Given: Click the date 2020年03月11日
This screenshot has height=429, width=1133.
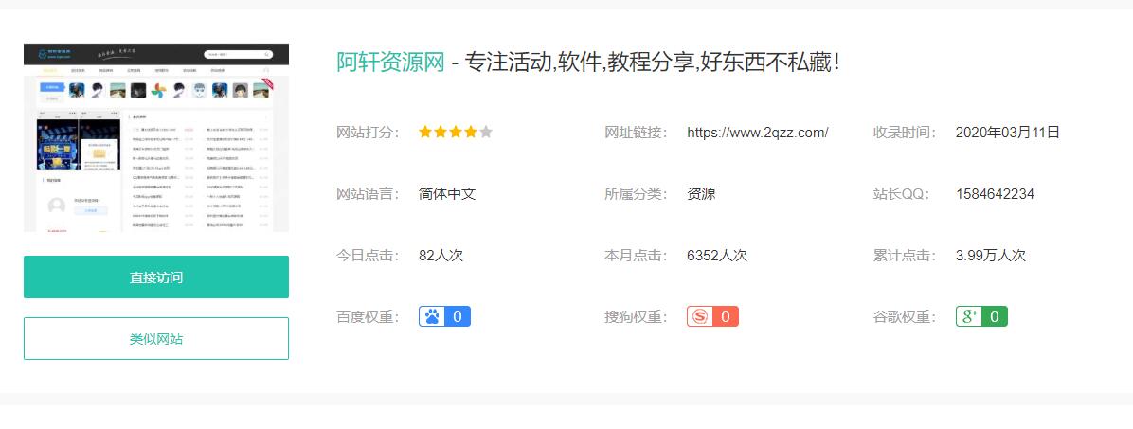Looking at the screenshot, I should coord(1007,133).
